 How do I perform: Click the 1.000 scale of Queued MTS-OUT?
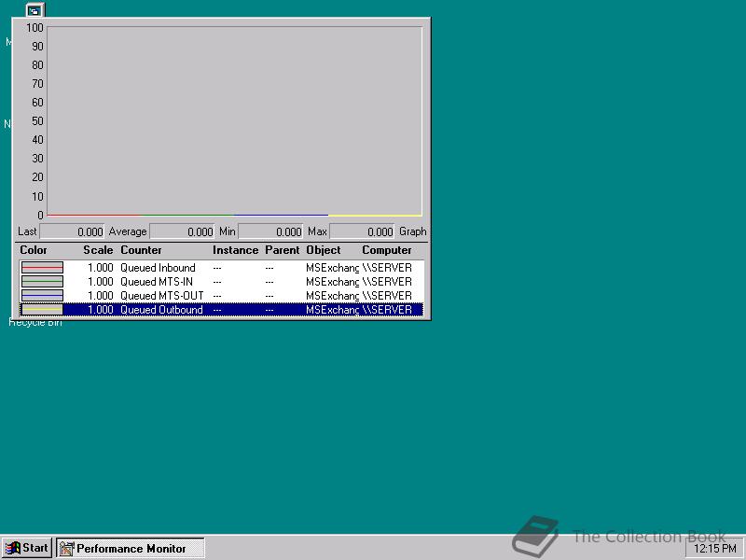[x=101, y=296]
